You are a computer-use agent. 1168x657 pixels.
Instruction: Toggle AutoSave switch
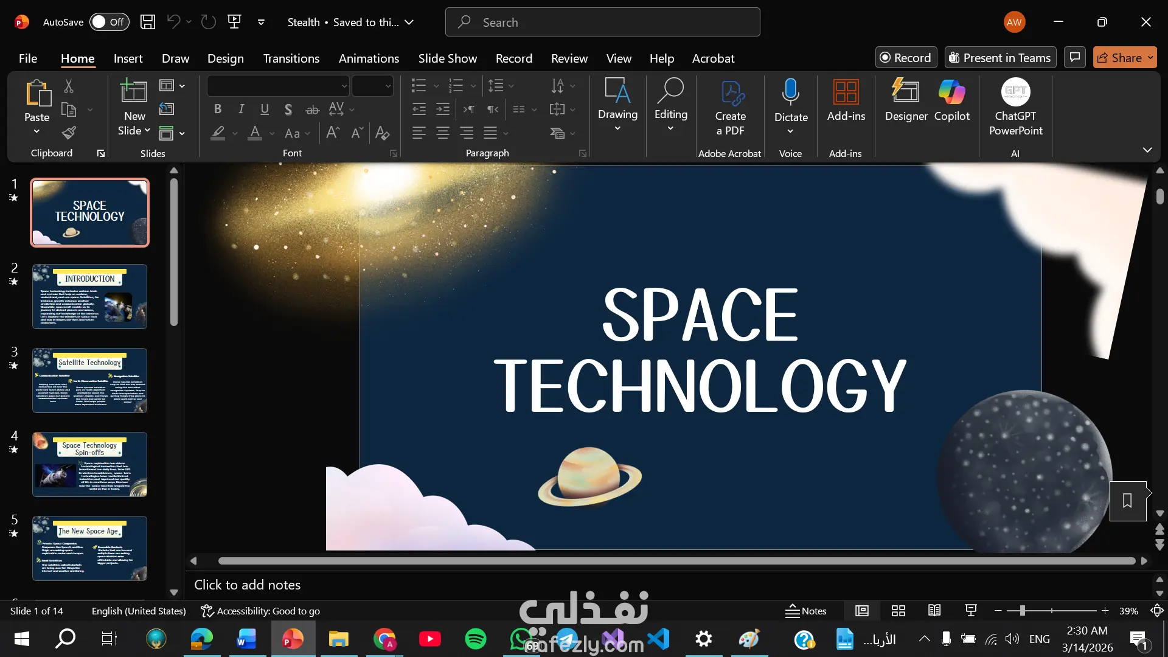(109, 22)
